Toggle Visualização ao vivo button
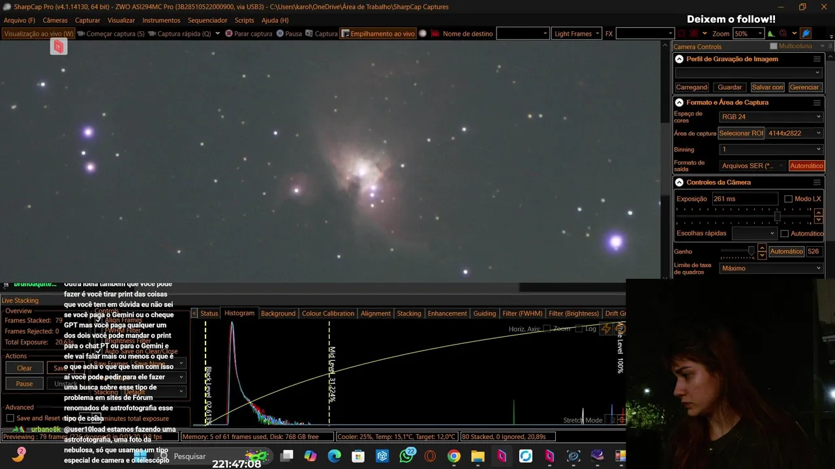This screenshot has height=469, width=835. (x=38, y=34)
